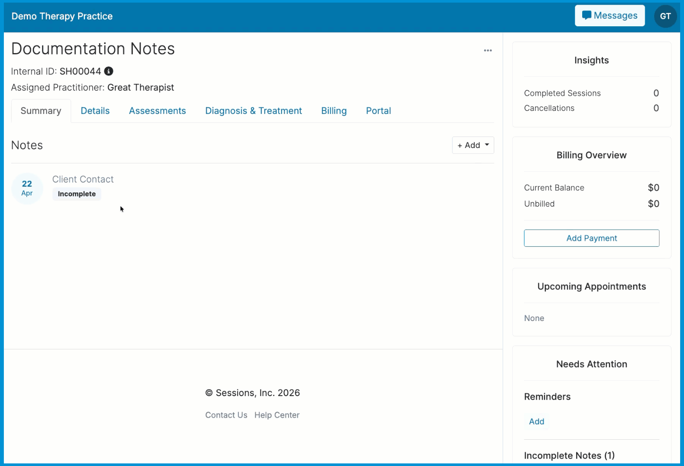
Task: Click the Incomplete status badge
Action: (x=77, y=194)
